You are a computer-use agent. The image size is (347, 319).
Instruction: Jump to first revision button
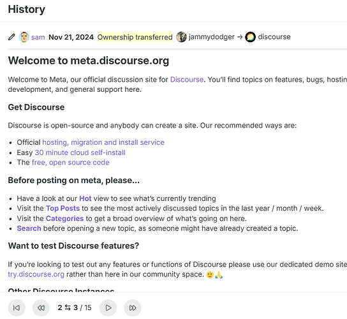pos(17,308)
